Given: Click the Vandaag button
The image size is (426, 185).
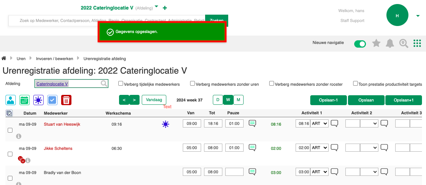Looking at the screenshot, I should 154,100.
